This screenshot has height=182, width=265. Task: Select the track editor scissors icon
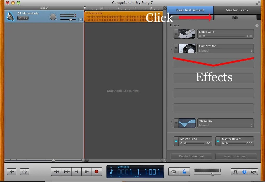coord(24,171)
